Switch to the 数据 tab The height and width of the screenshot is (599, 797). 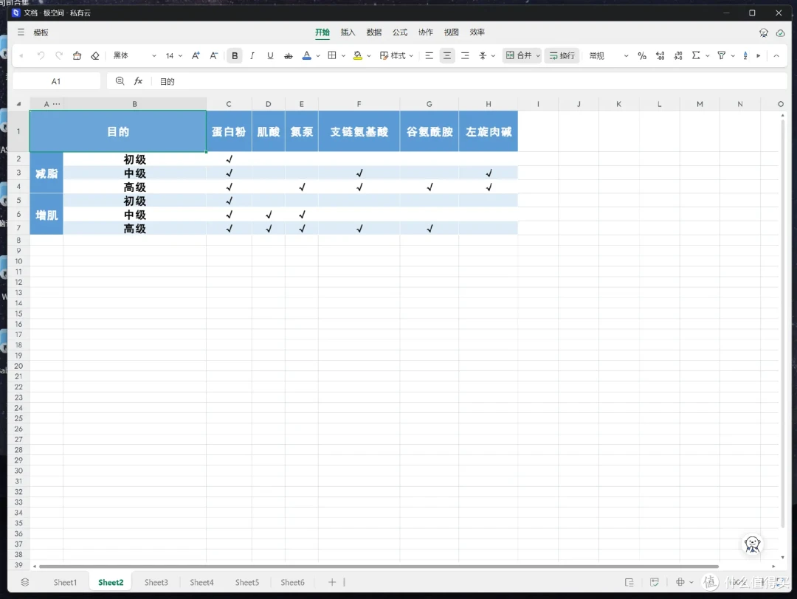373,32
